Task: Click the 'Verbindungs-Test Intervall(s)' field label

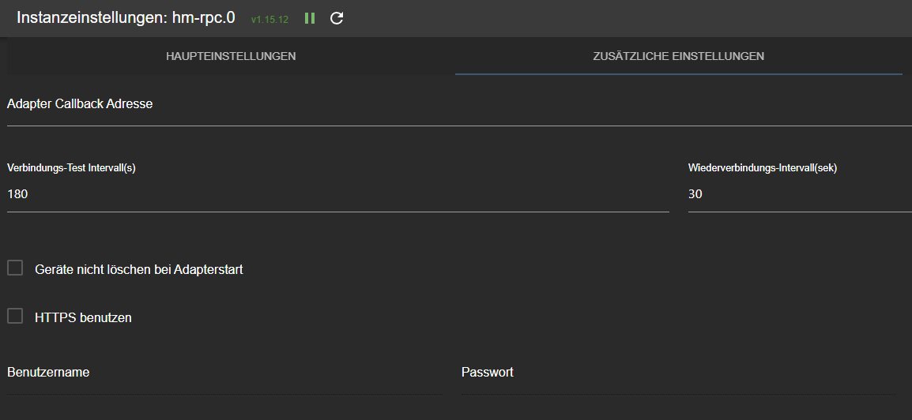Action: [x=71, y=168]
